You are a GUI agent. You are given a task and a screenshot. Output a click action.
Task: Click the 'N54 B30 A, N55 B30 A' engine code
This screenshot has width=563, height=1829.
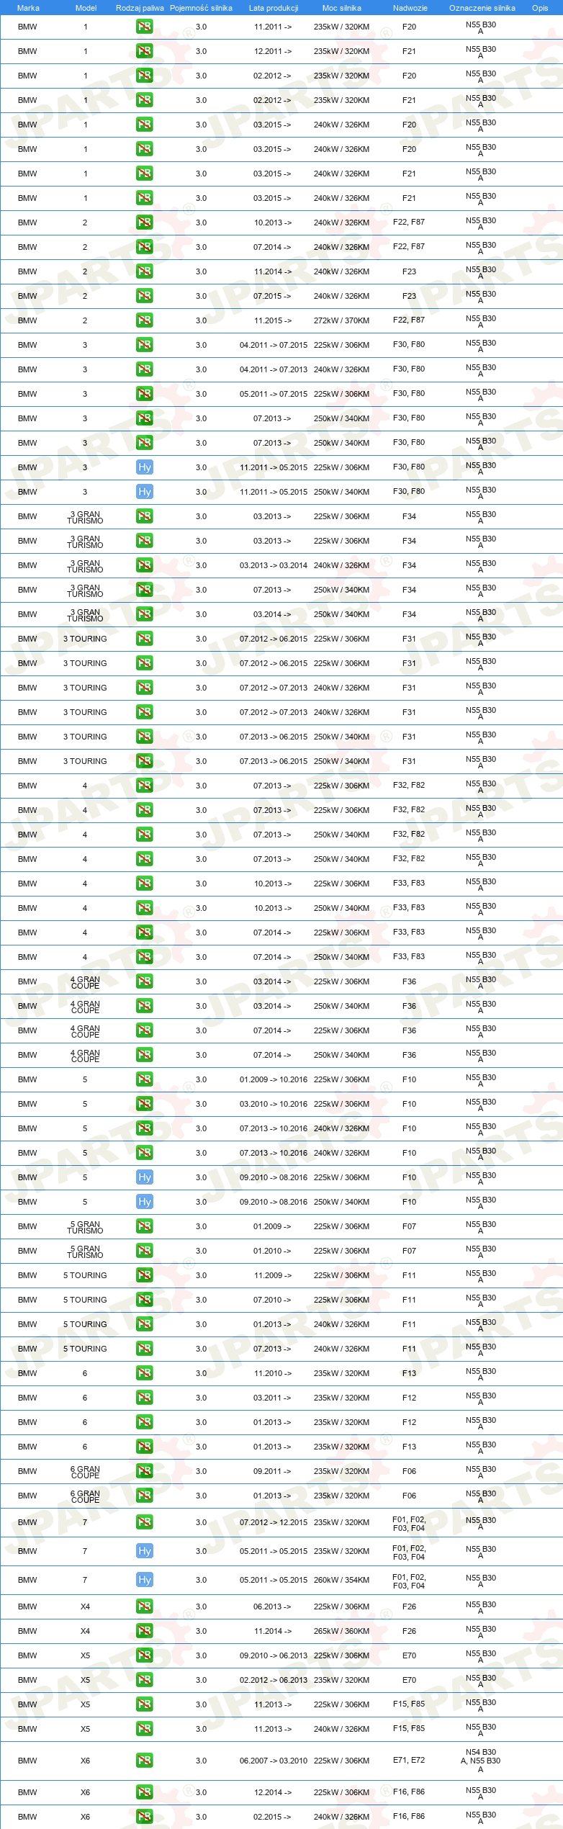481,1761
